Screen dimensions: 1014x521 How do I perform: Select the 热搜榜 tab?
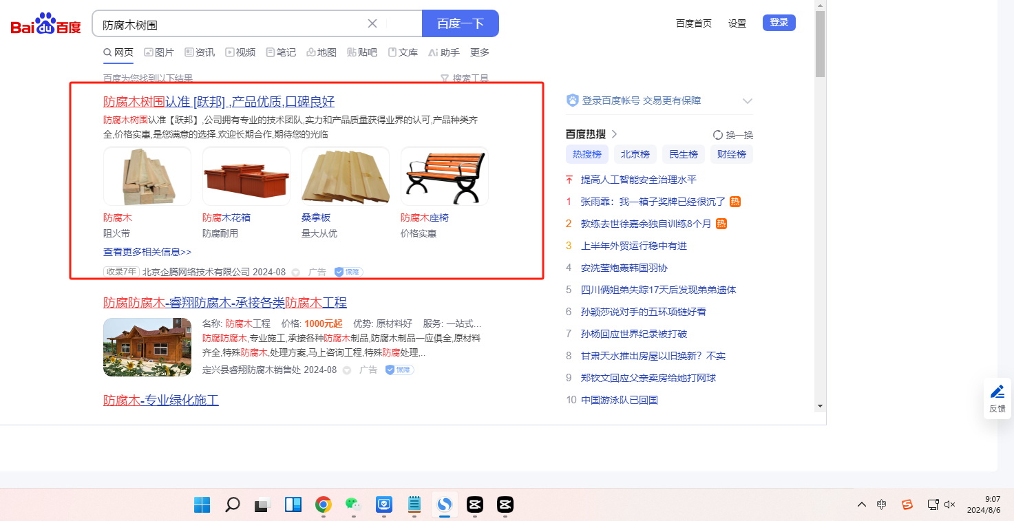(x=587, y=154)
